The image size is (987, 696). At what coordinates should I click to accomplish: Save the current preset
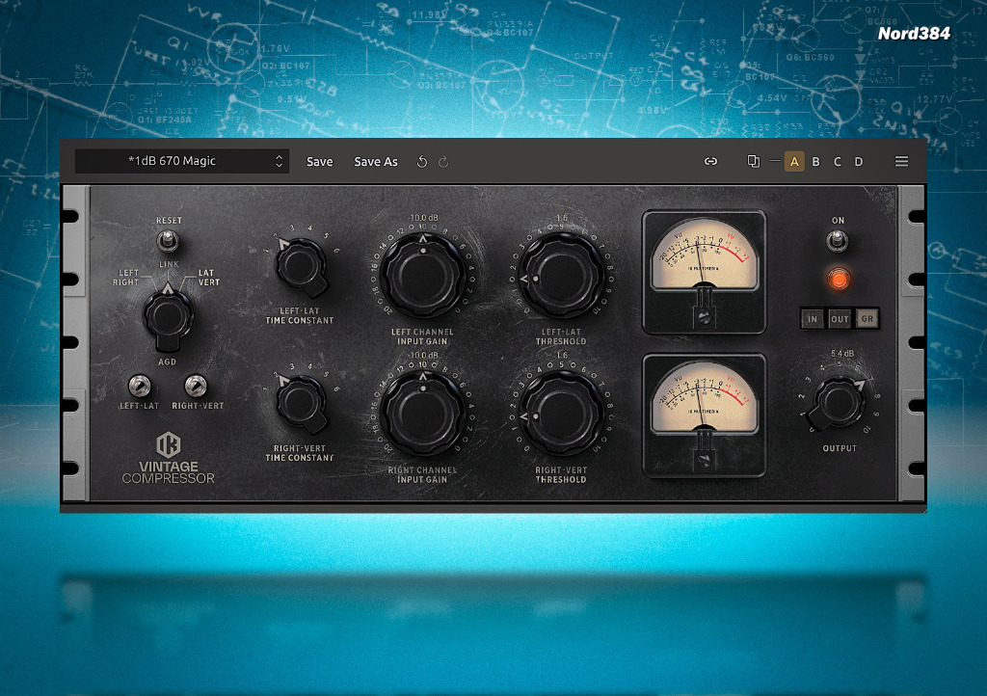(319, 162)
